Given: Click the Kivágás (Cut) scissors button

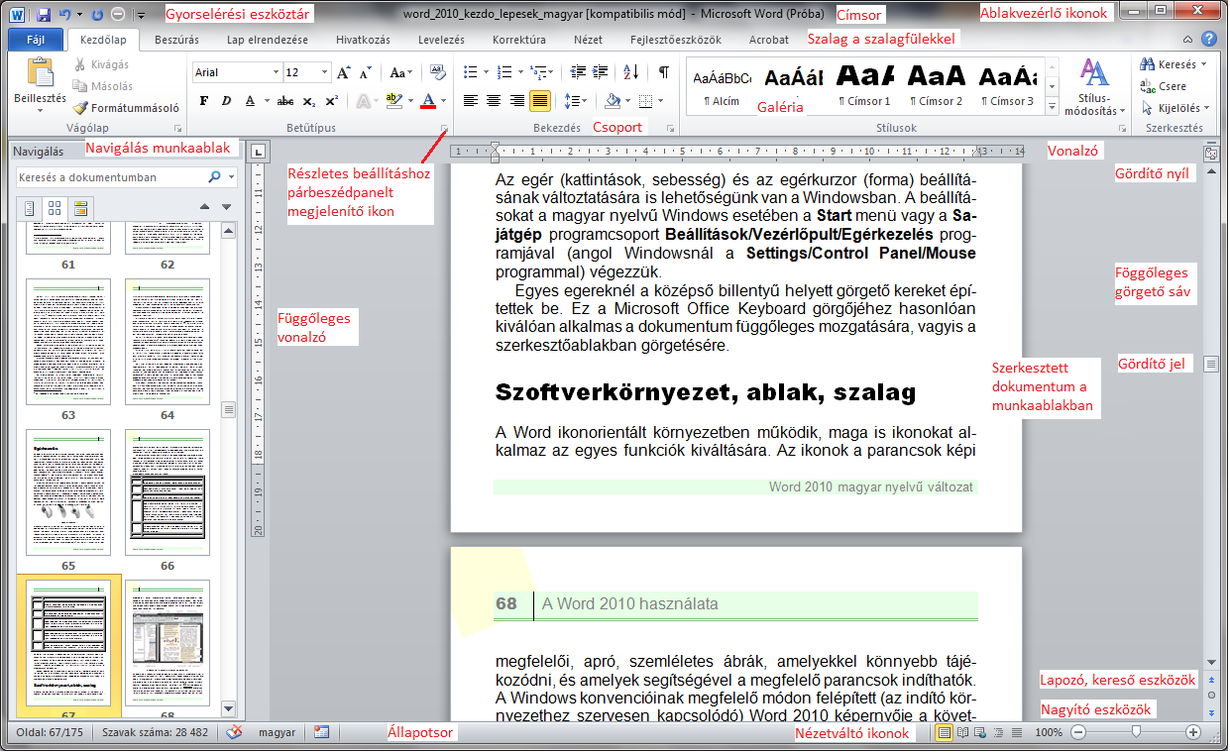Looking at the screenshot, I should pos(102,64).
